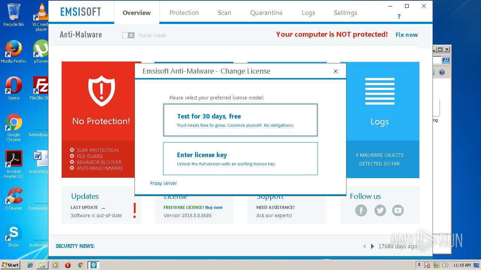Click Chrome icon in taskbar
This screenshot has height=270, width=481.
80,265
